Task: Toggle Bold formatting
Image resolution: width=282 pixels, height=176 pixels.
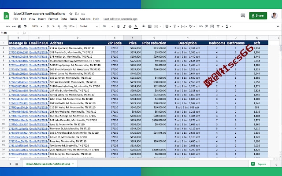Action: click(x=119, y=26)
